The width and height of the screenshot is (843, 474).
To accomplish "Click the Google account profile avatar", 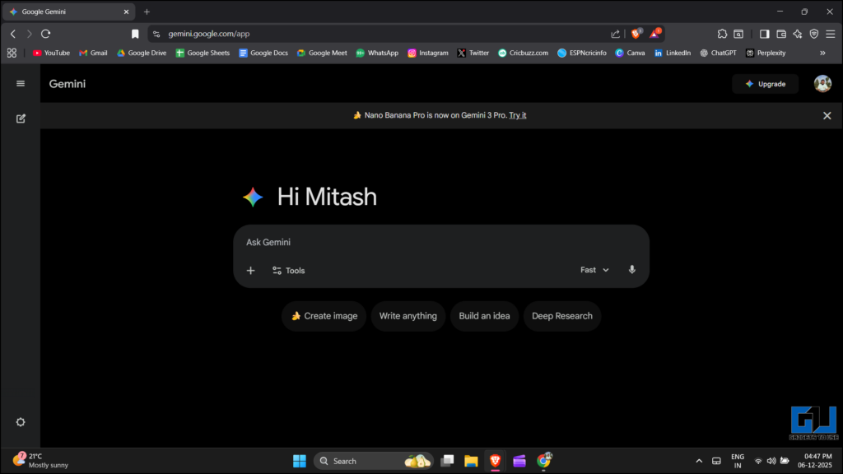I will tap(822, 83).
